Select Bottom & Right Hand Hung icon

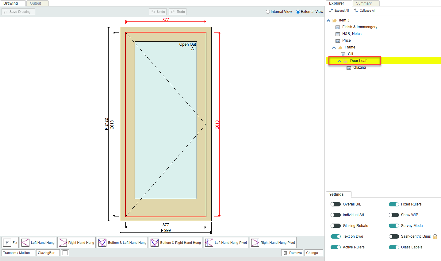point(155,243)
